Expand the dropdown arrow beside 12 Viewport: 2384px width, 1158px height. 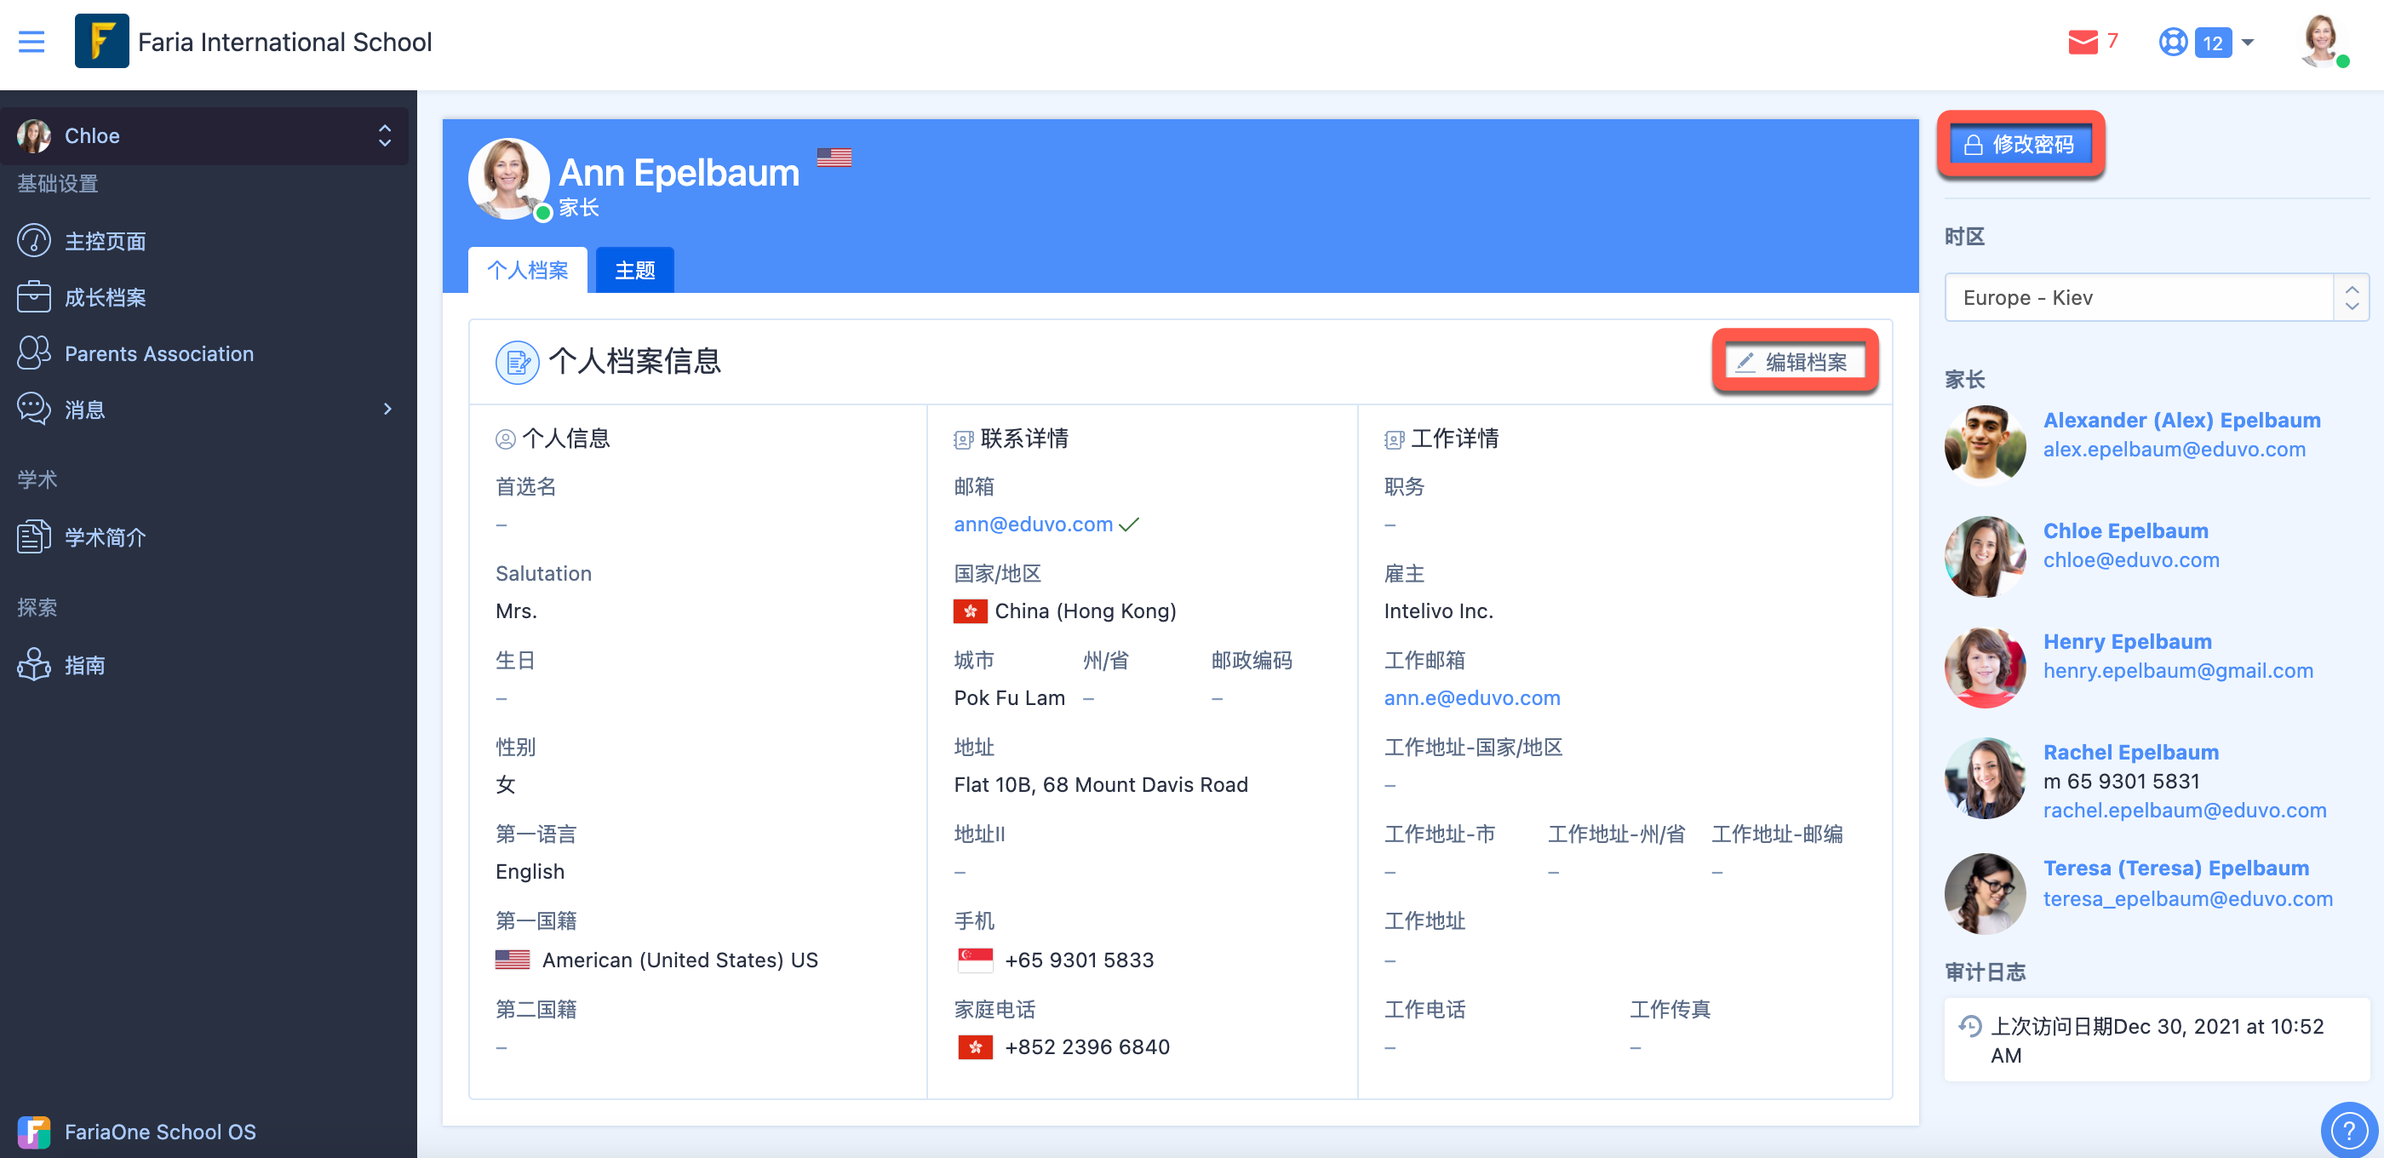point(2248,42)
